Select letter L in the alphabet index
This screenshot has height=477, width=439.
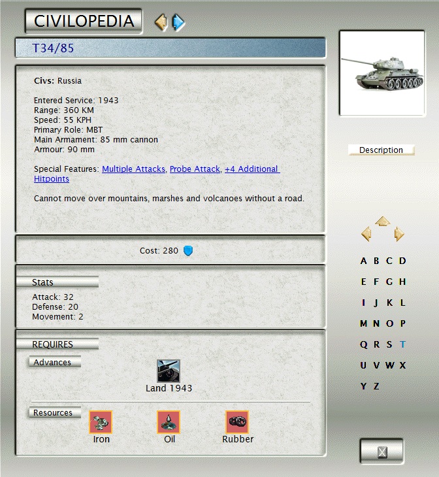402,303
